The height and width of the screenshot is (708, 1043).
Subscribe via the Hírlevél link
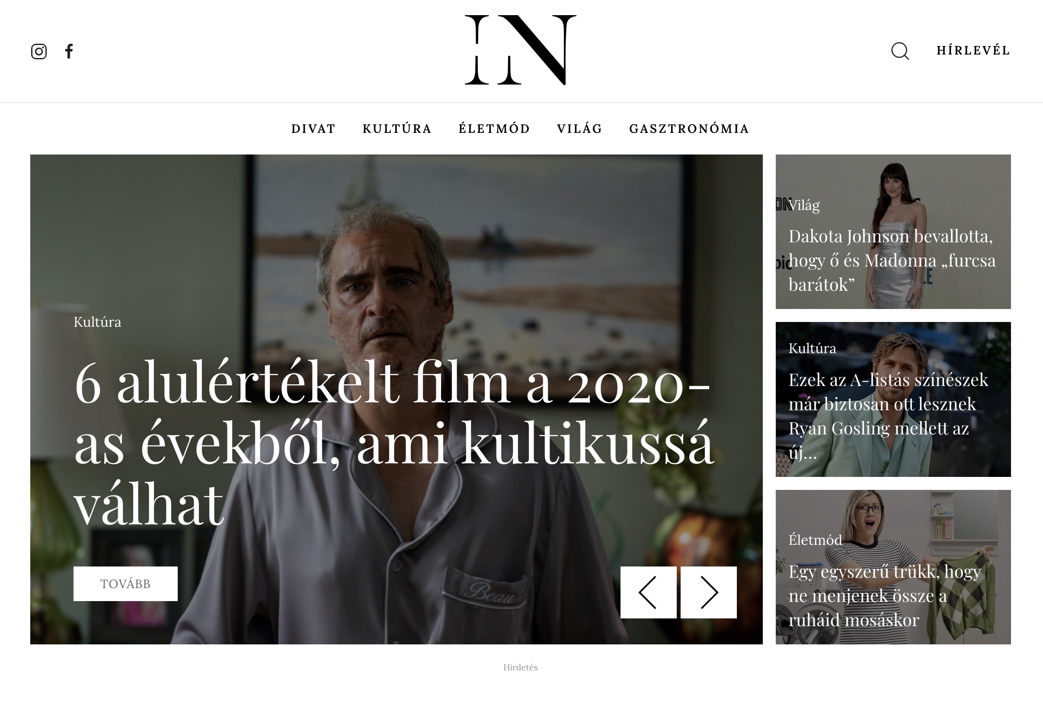973,50
